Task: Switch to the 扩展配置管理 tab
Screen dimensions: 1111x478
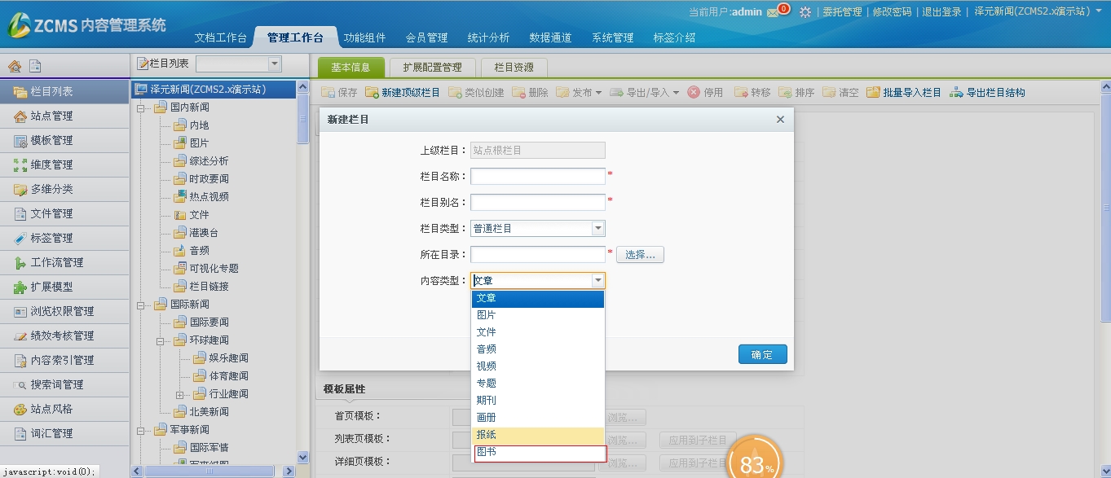Action: 432,68
